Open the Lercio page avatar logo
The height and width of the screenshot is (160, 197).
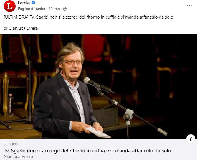point(10,6)
